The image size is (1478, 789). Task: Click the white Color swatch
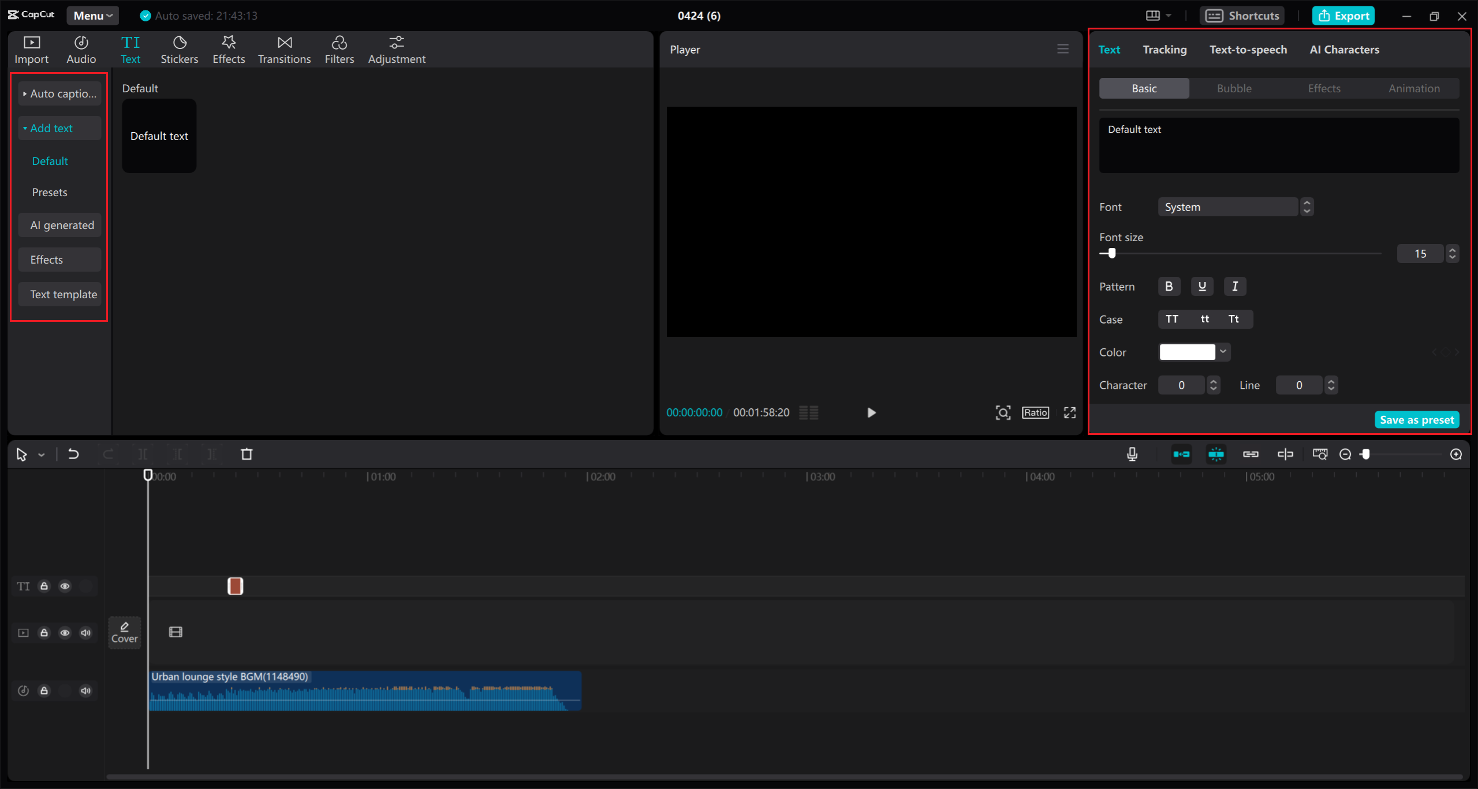coord(1187,352)
